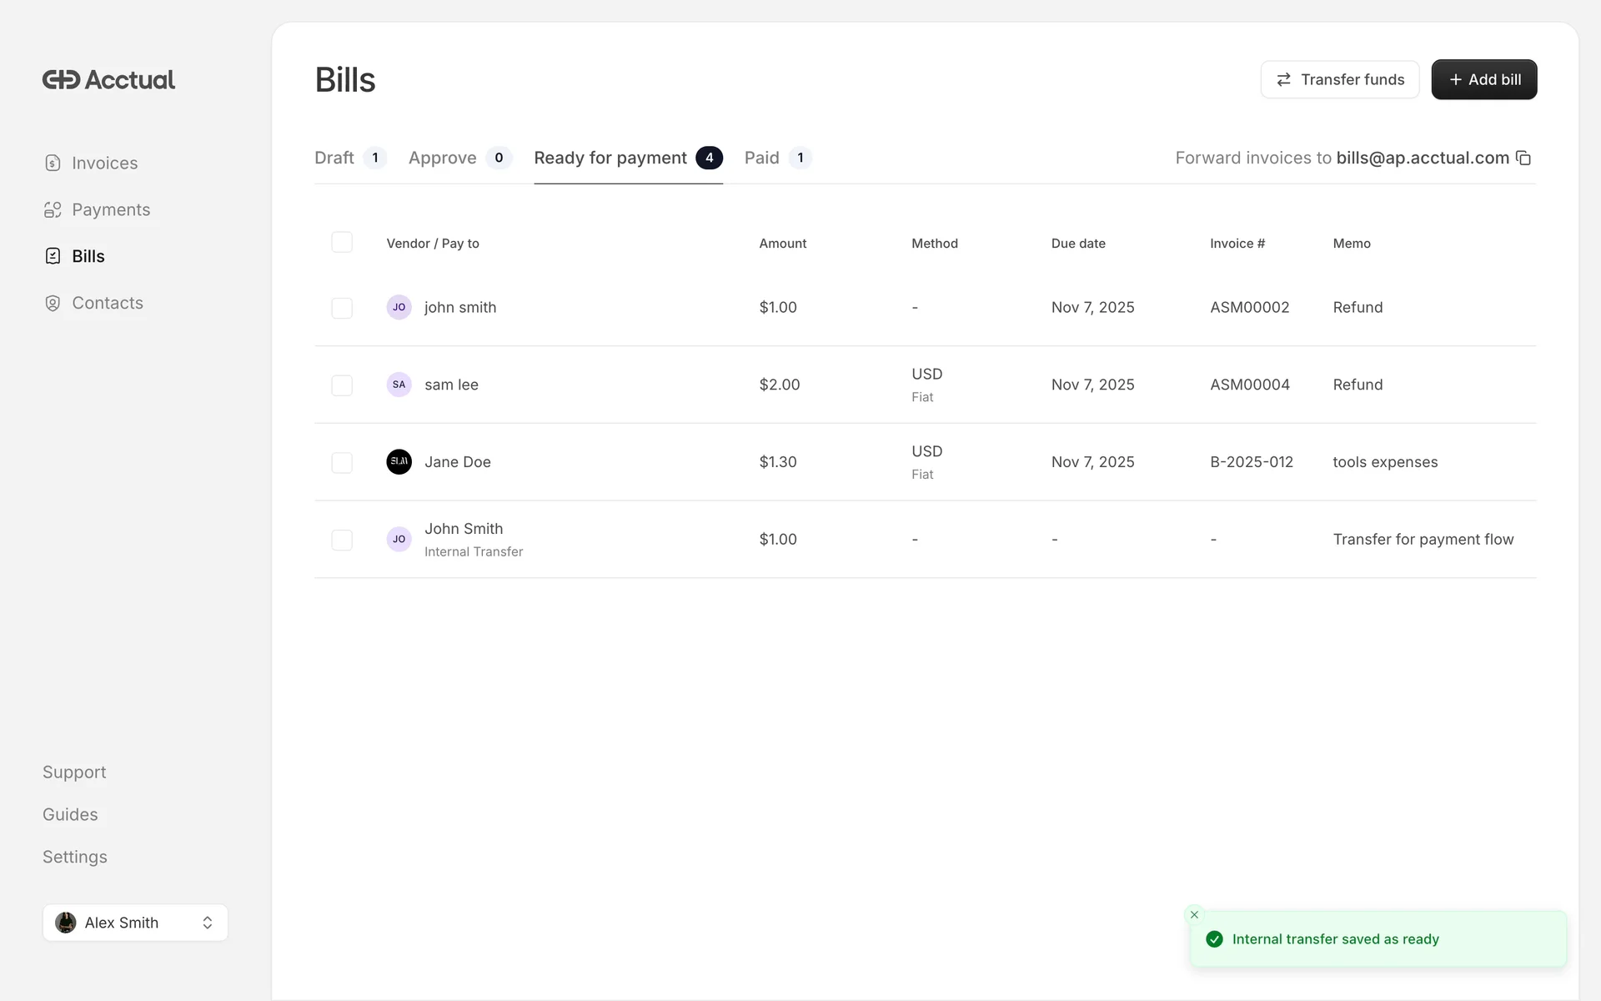Image resolution: width=1601 pixels, height=1001 pixels.
Task: Click the Acctual logo icon
Action: (x=62, y=80)
